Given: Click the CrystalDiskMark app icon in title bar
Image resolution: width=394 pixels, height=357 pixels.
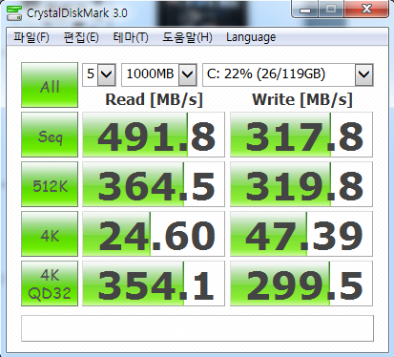Looking at the screenshot, I should (x=14, y=13).
